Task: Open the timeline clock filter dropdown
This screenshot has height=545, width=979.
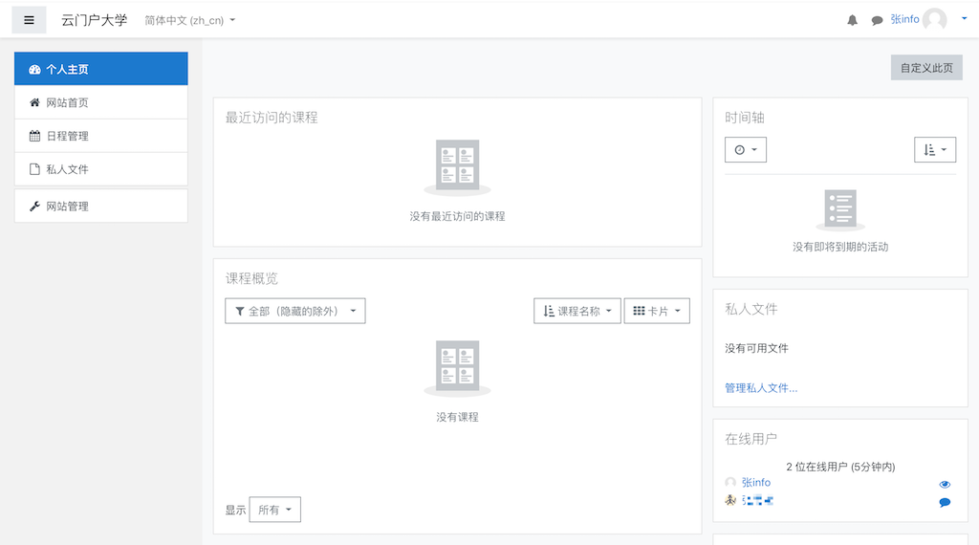Action: click(746, 150)
